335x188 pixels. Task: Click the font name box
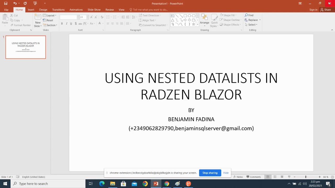click(x=69, y=17)
